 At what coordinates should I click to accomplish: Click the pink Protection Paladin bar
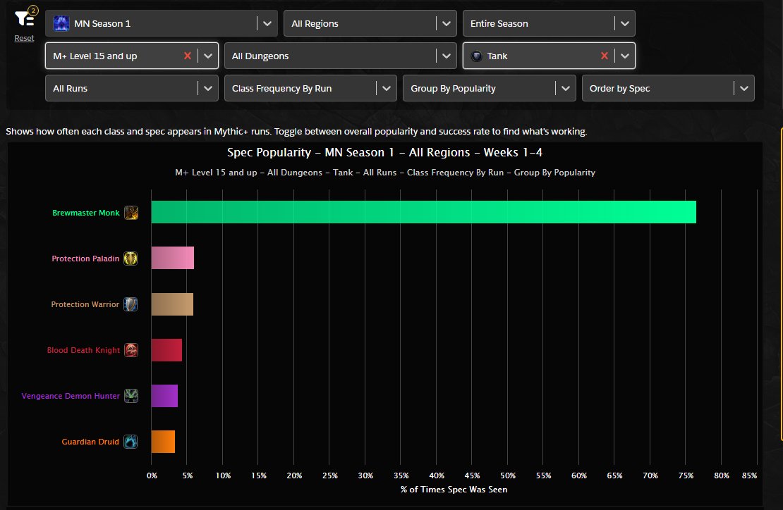(172, 258)
